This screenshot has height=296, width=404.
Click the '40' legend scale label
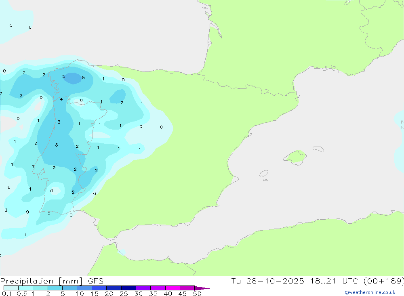168,294
